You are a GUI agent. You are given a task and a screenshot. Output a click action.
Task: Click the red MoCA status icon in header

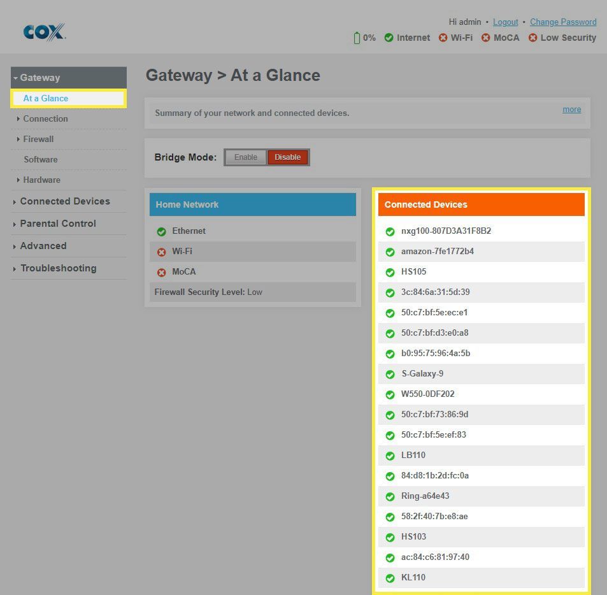coord(485,38)
